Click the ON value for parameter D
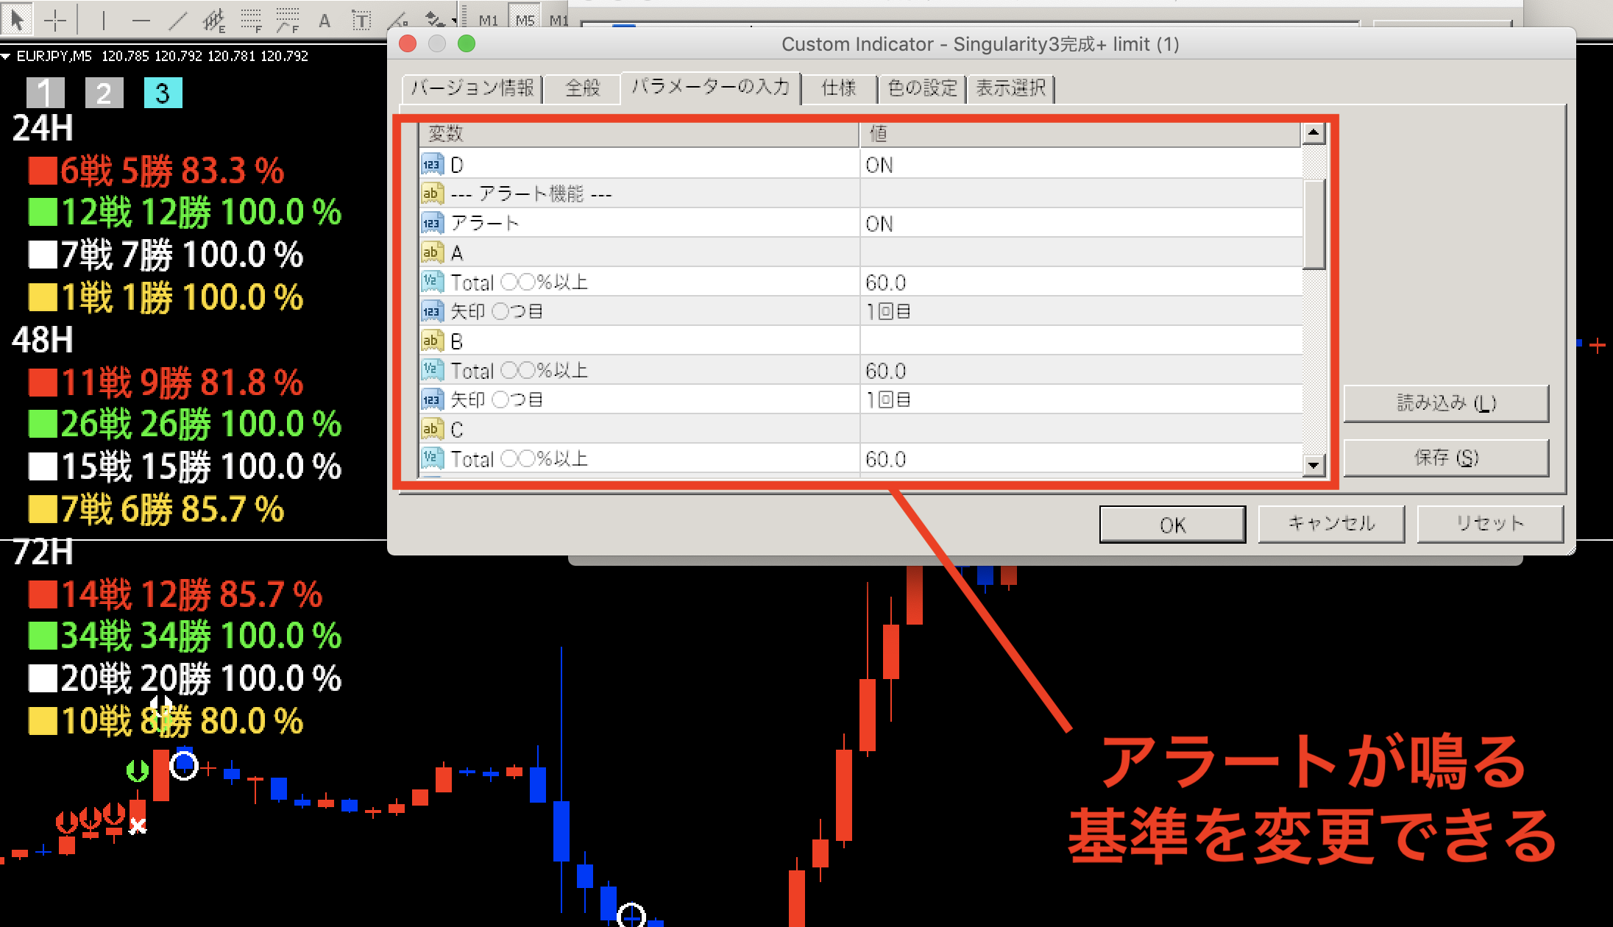Screen dimensions: 1613x927 [1080, 165]
